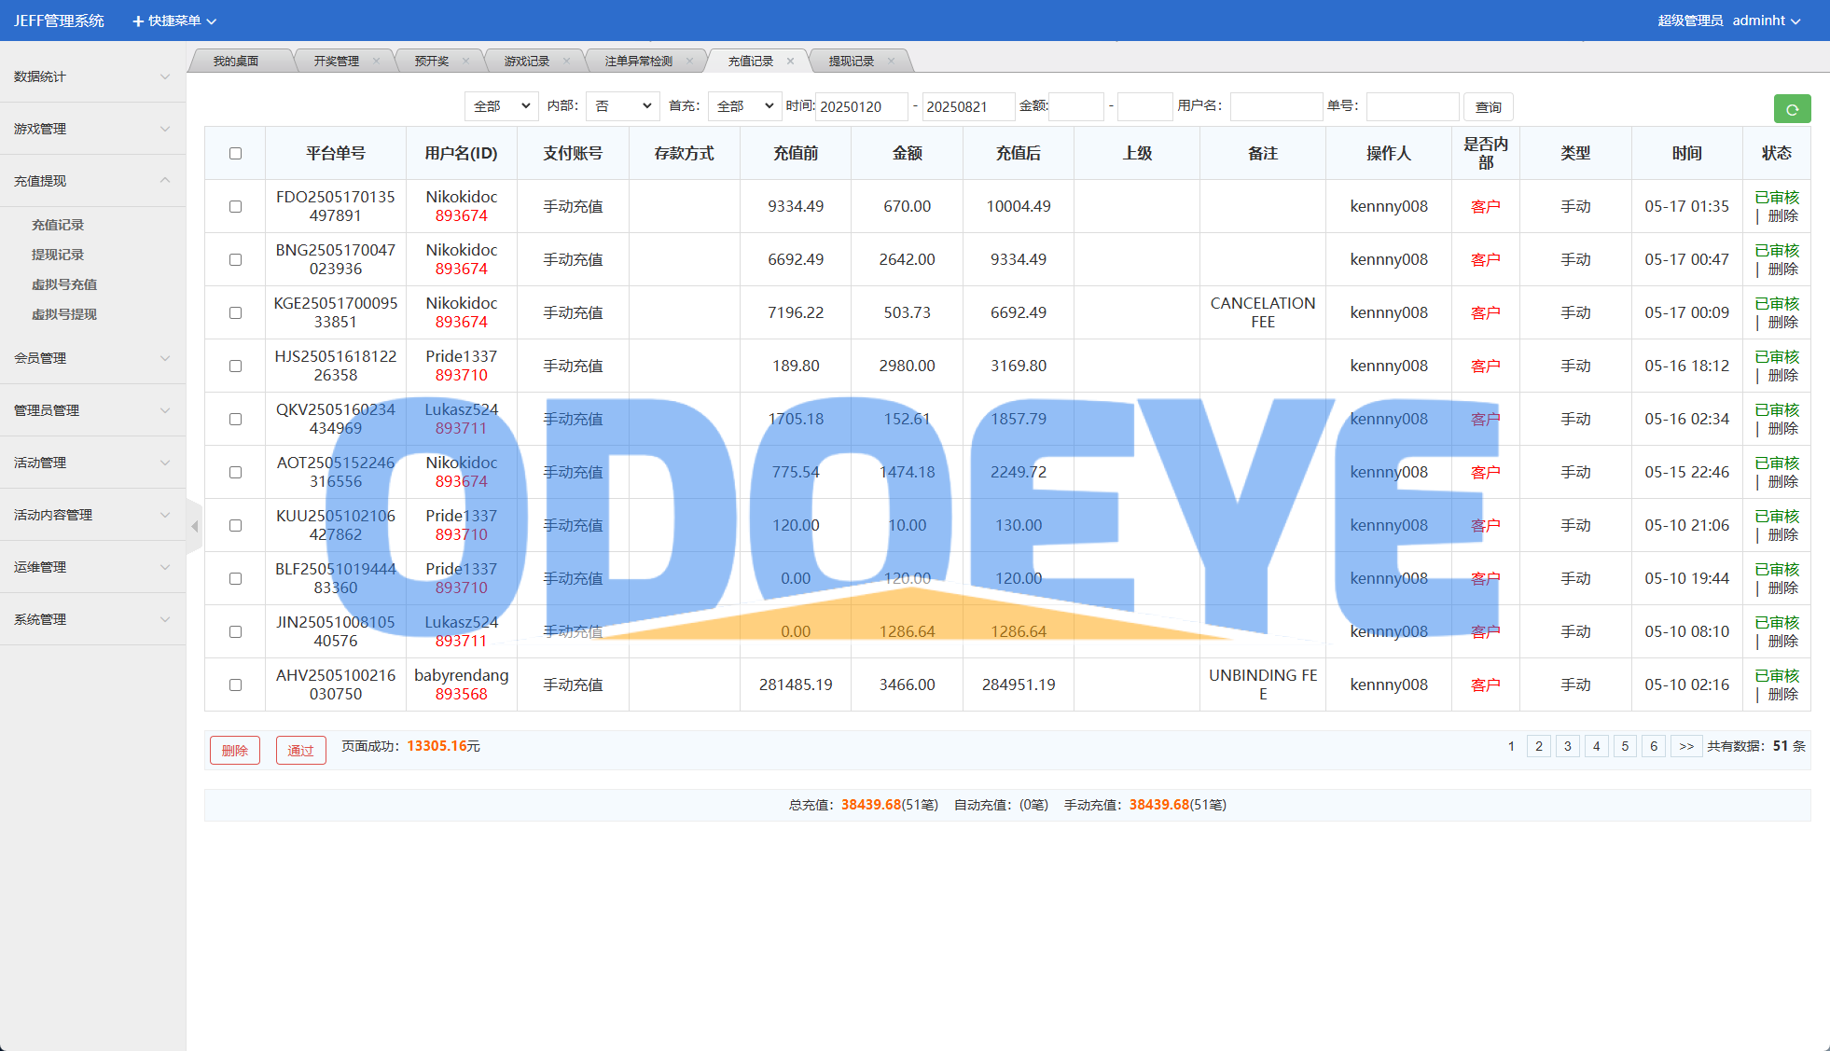This screenshot has width=1830, height=1051.
Task: Open the 首充 dropdown showing 全部
Action: click(743, 106)
